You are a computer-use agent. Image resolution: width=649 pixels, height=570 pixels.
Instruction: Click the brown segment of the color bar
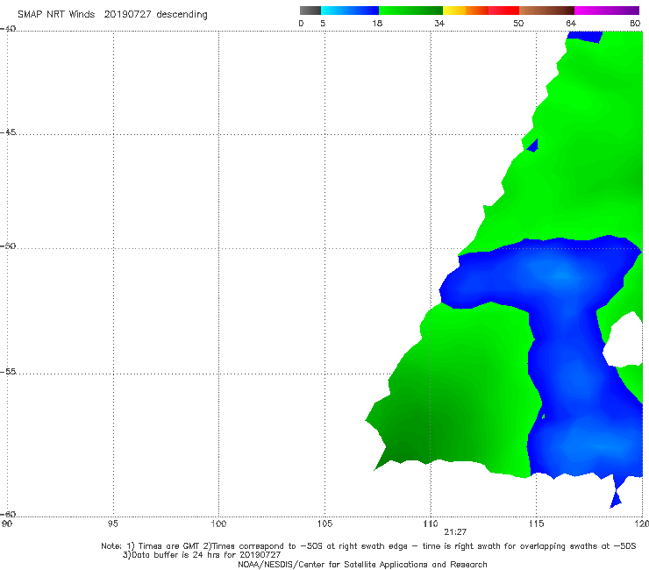(546, 11)
